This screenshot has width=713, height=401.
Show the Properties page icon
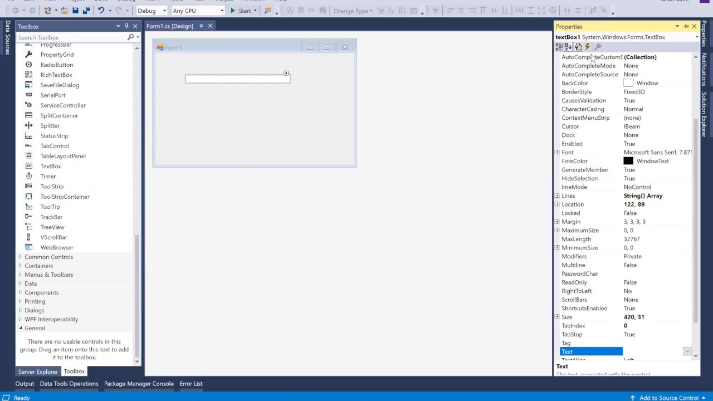pos(578,47)
